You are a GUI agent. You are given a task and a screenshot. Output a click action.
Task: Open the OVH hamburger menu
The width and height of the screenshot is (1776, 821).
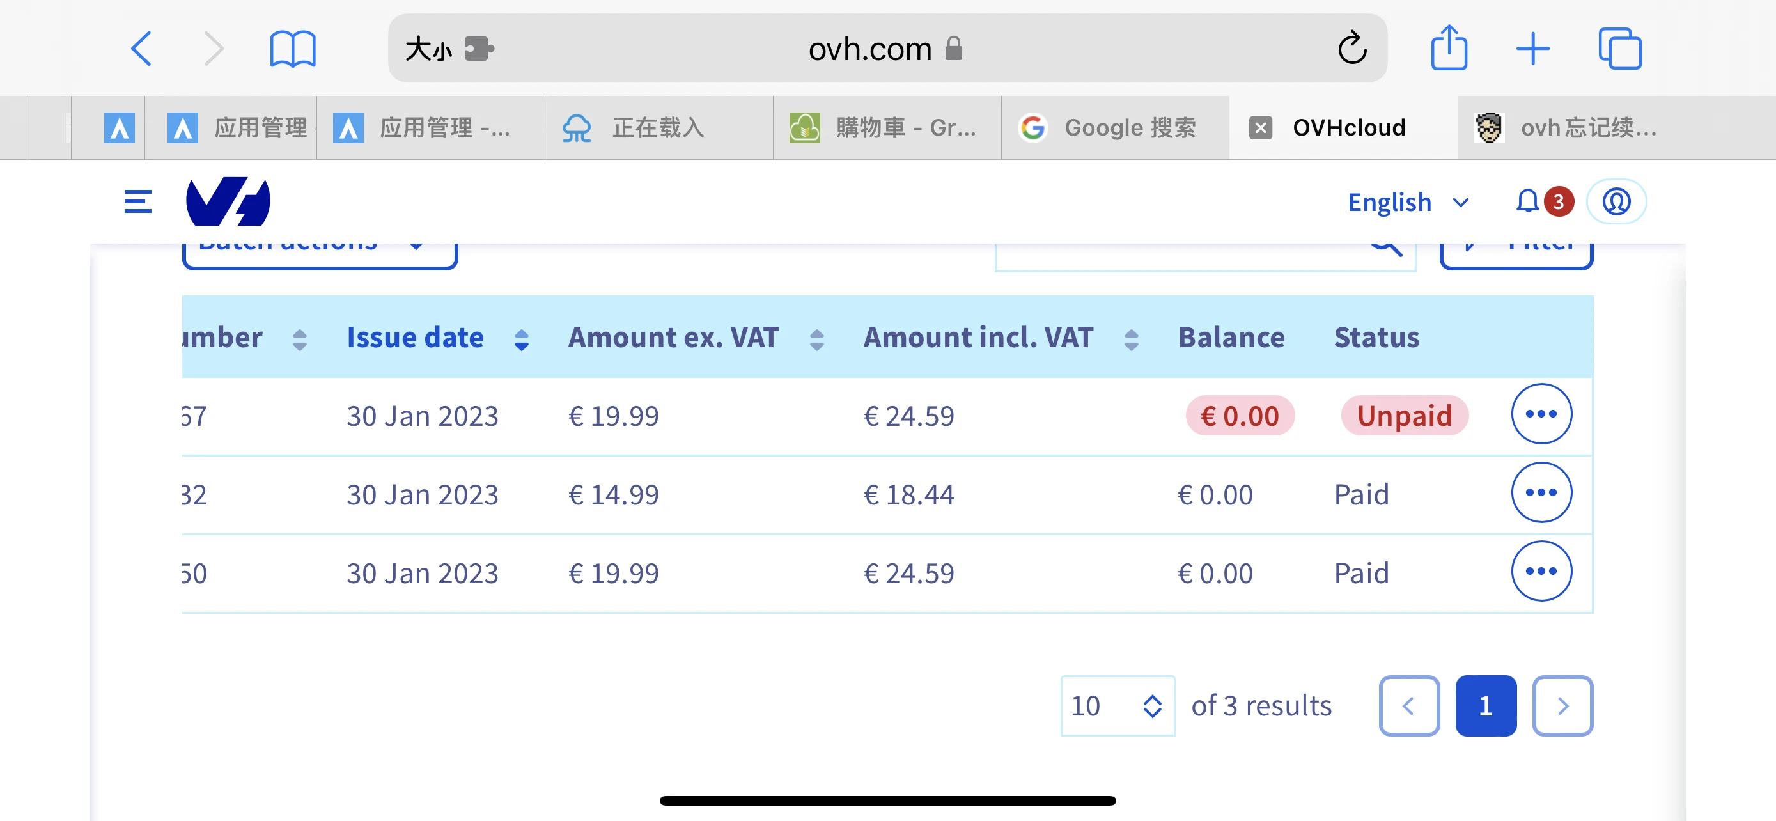click(x=137, y=202)
